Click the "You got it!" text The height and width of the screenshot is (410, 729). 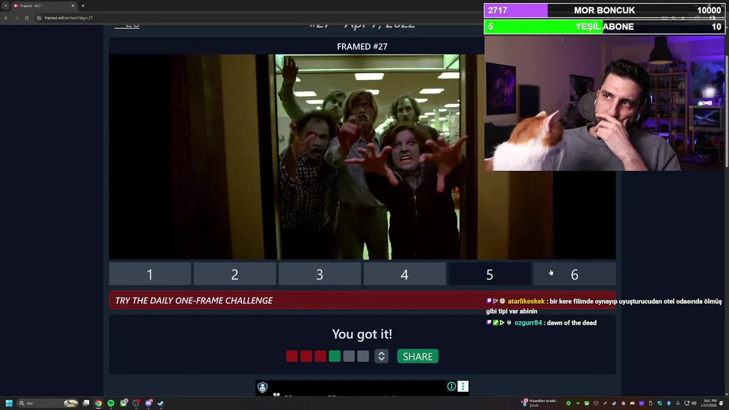pos(362,334)
